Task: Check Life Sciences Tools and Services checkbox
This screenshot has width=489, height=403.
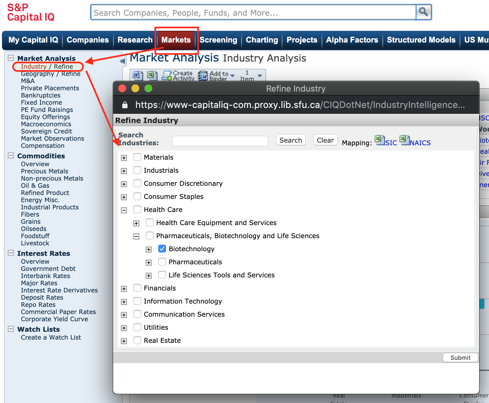Action: (x=162, y=275)
